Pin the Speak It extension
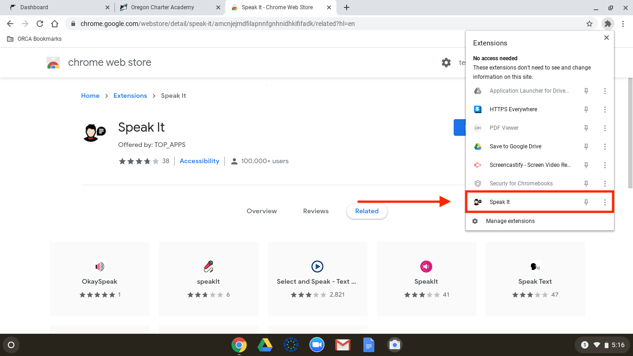The image size is (633, 356). [586, 202]
